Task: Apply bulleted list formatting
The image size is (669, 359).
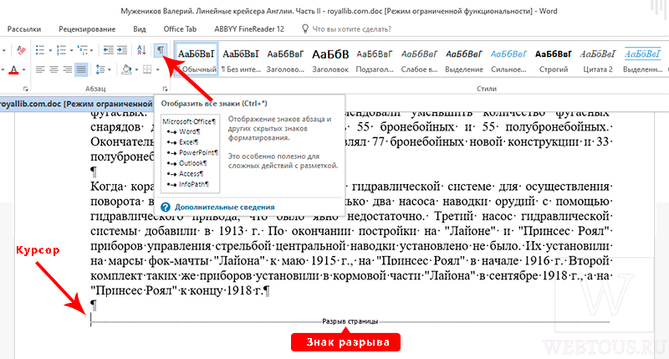Action: (40, 50)
